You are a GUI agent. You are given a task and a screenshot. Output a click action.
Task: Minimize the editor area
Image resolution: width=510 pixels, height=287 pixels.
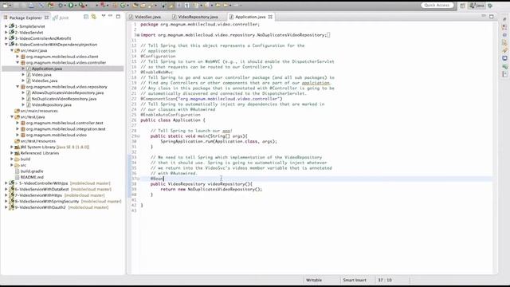point(484,16)
